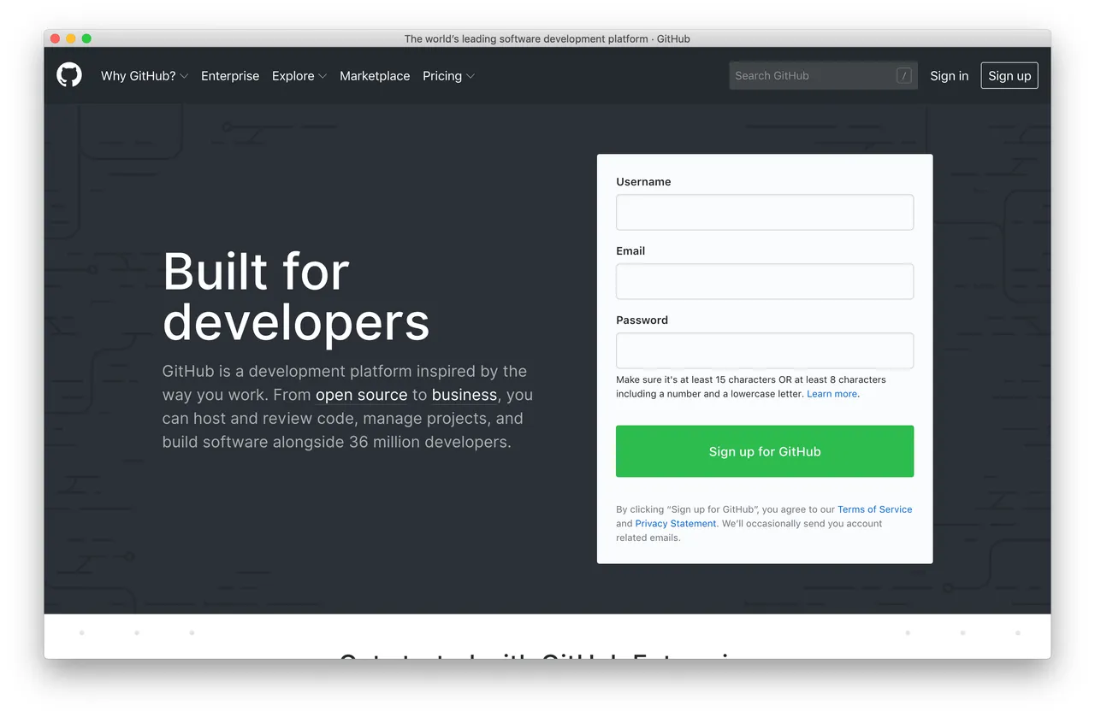Screen dimensions: 1095x717
Task: Open the Privacy Statement link
Action: click(676, 524)
